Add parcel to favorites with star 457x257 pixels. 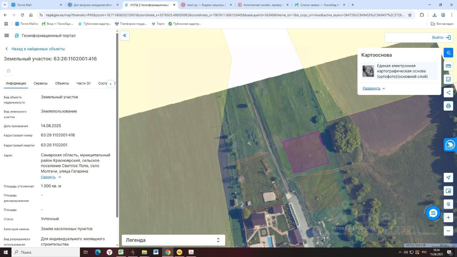pos(9,71)
